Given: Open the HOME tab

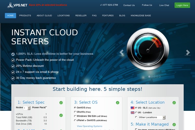Looking at the screenshot, I should 10,16.
